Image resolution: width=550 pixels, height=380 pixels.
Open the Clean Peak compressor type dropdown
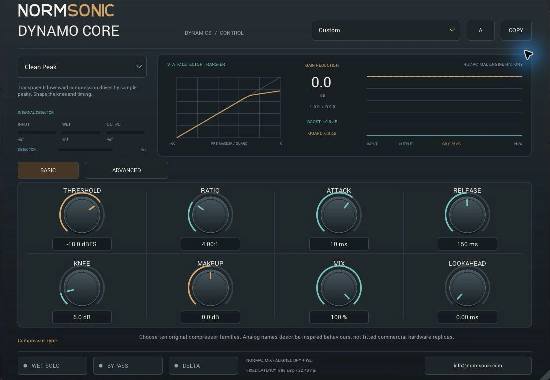tap(82, 67)
